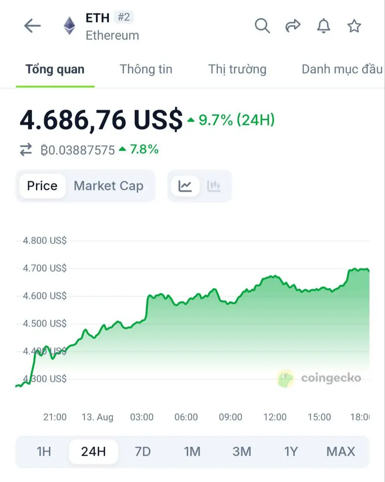Tap the back arrow icon
This screenshot has width=385, height=482.
point(33,26)
